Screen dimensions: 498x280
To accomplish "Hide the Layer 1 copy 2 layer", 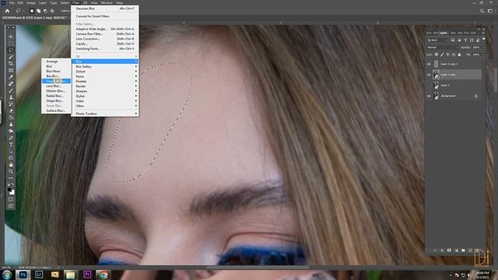I will tap(429, 64).
